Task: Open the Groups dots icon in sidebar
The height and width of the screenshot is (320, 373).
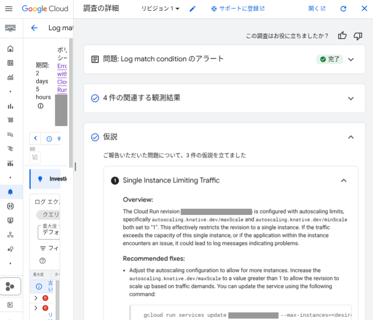Action: [x=10, y=249]
